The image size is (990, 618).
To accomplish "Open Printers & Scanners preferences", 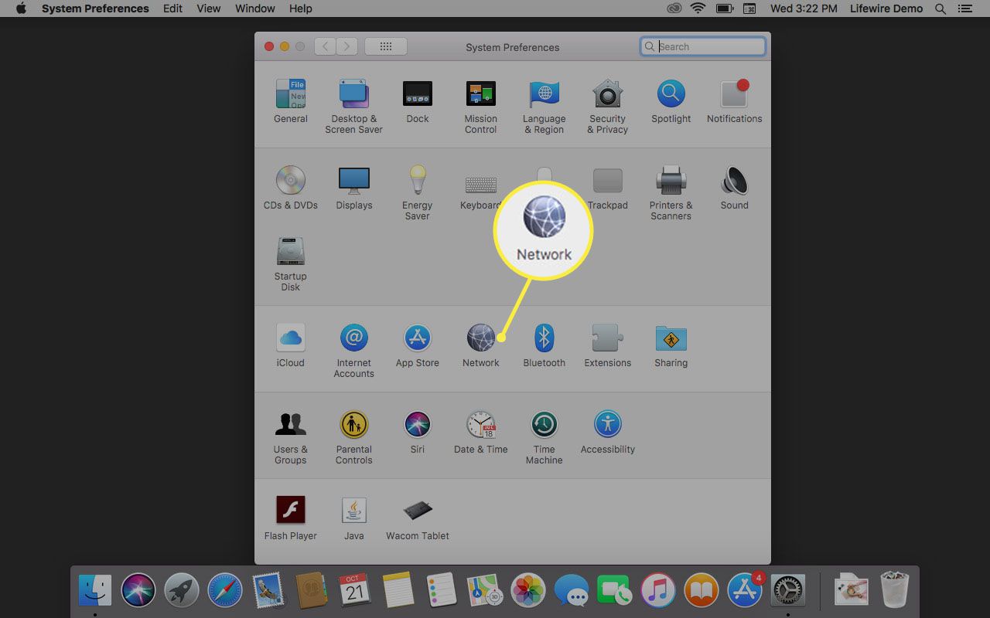I will (671, 193).
